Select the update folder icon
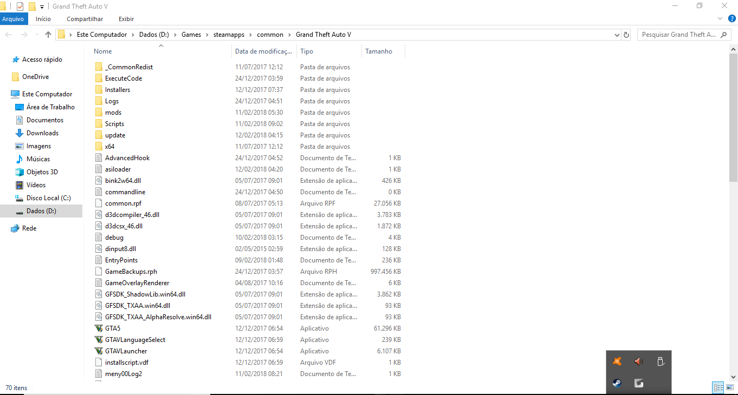 98,135
